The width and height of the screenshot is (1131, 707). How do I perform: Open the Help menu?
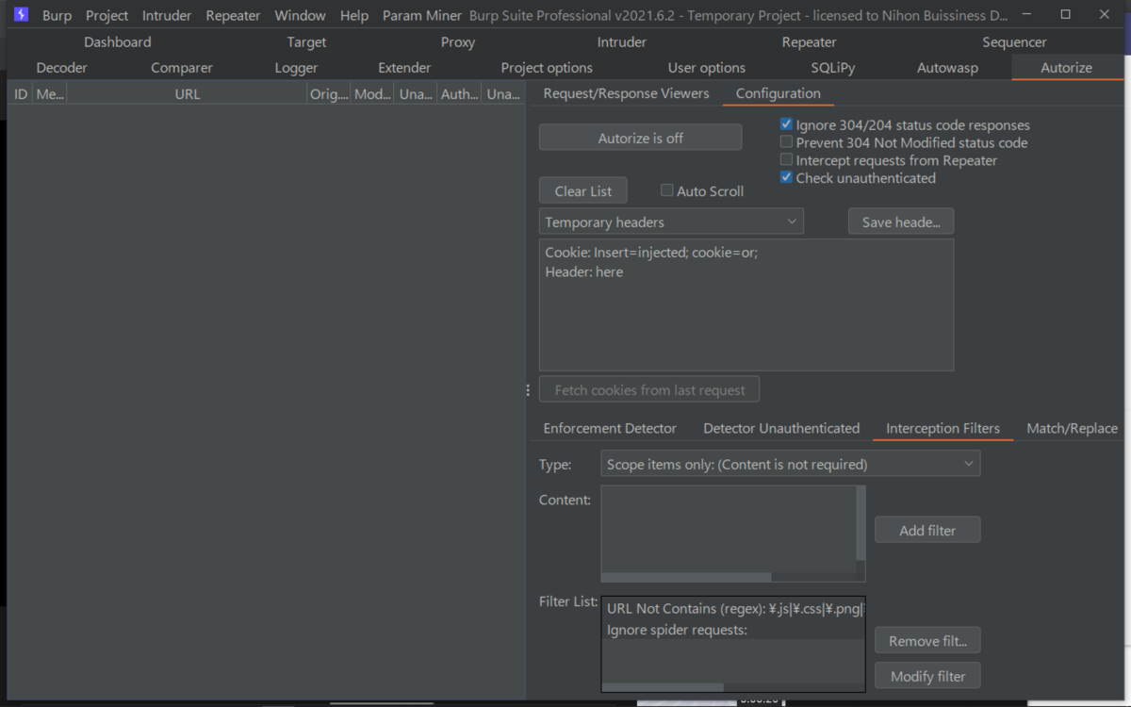[x=354, y=15]
